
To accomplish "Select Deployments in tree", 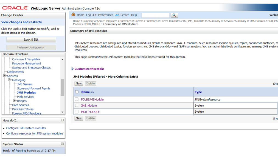I will pyautogui.click(x=15, y=72).
